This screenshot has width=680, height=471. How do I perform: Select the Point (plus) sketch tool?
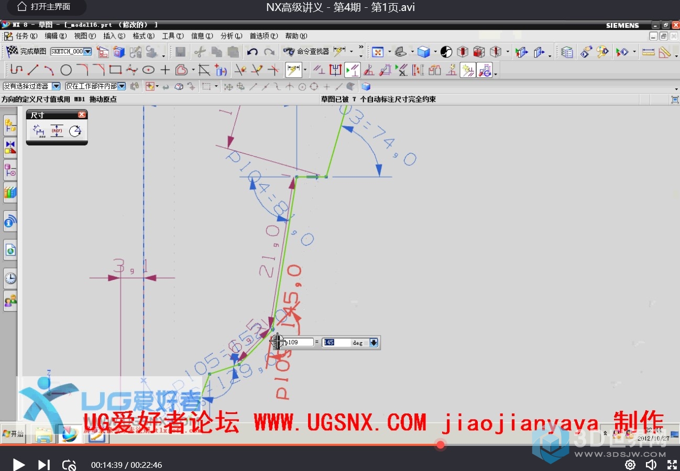click(165, 70)
